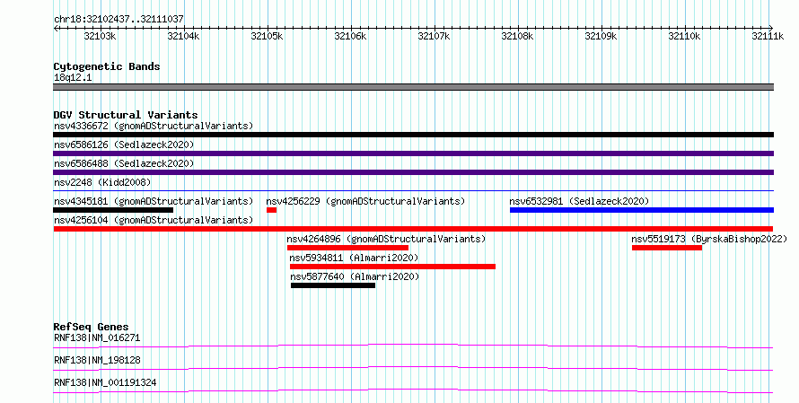Click the 32106k ruler tick label
Viewport: 799px width, 403px height.
[350, 36]
